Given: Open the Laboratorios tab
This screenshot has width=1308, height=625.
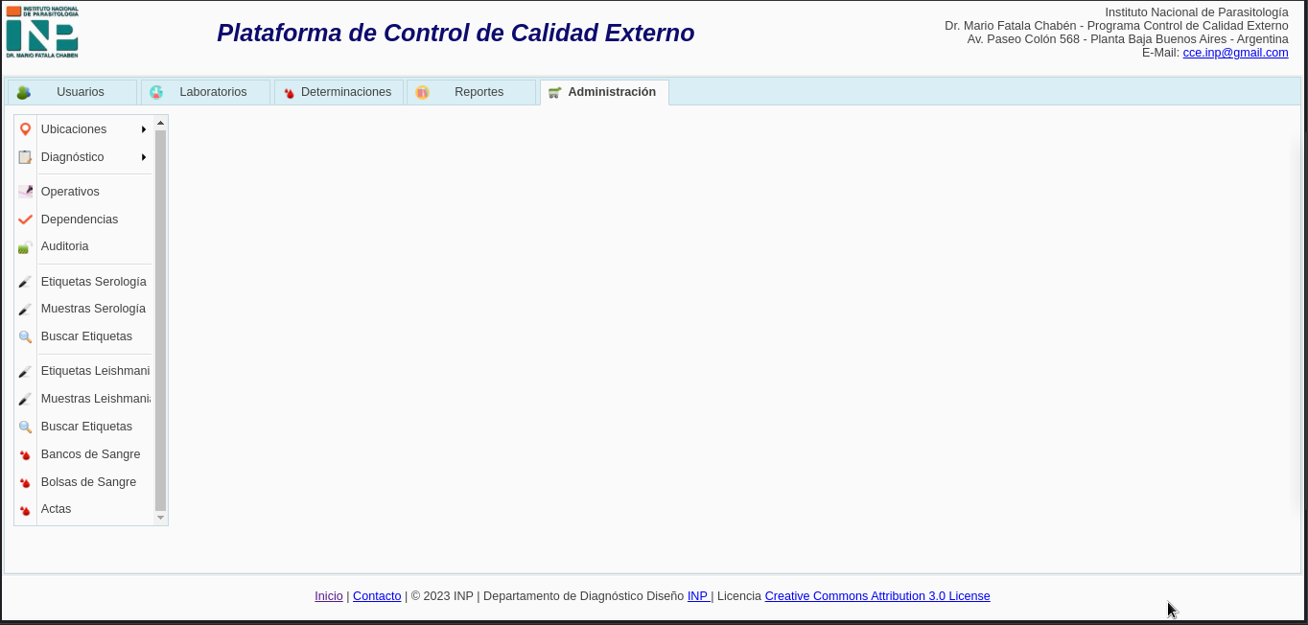Looking at the screenshot, I should [x=205, y=92].
